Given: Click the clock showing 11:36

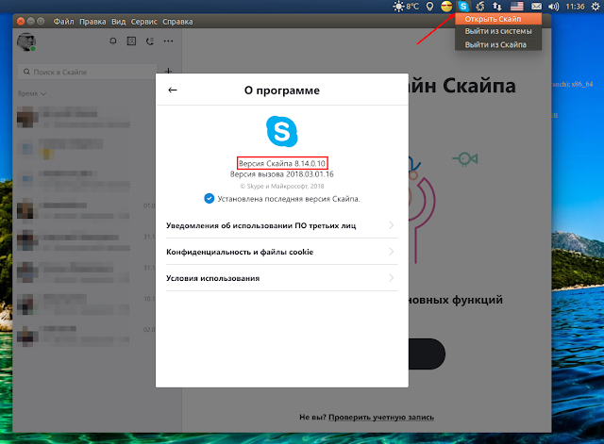Looking at the screenshot, I should coord(575,7).
